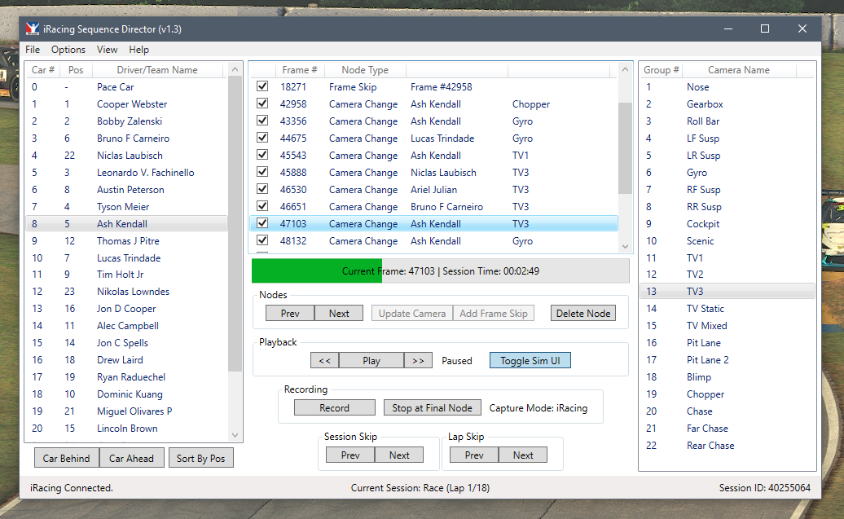Toggle checkbox for frame 48132 node
Screen dimensions: 844x519
point(262,240)
